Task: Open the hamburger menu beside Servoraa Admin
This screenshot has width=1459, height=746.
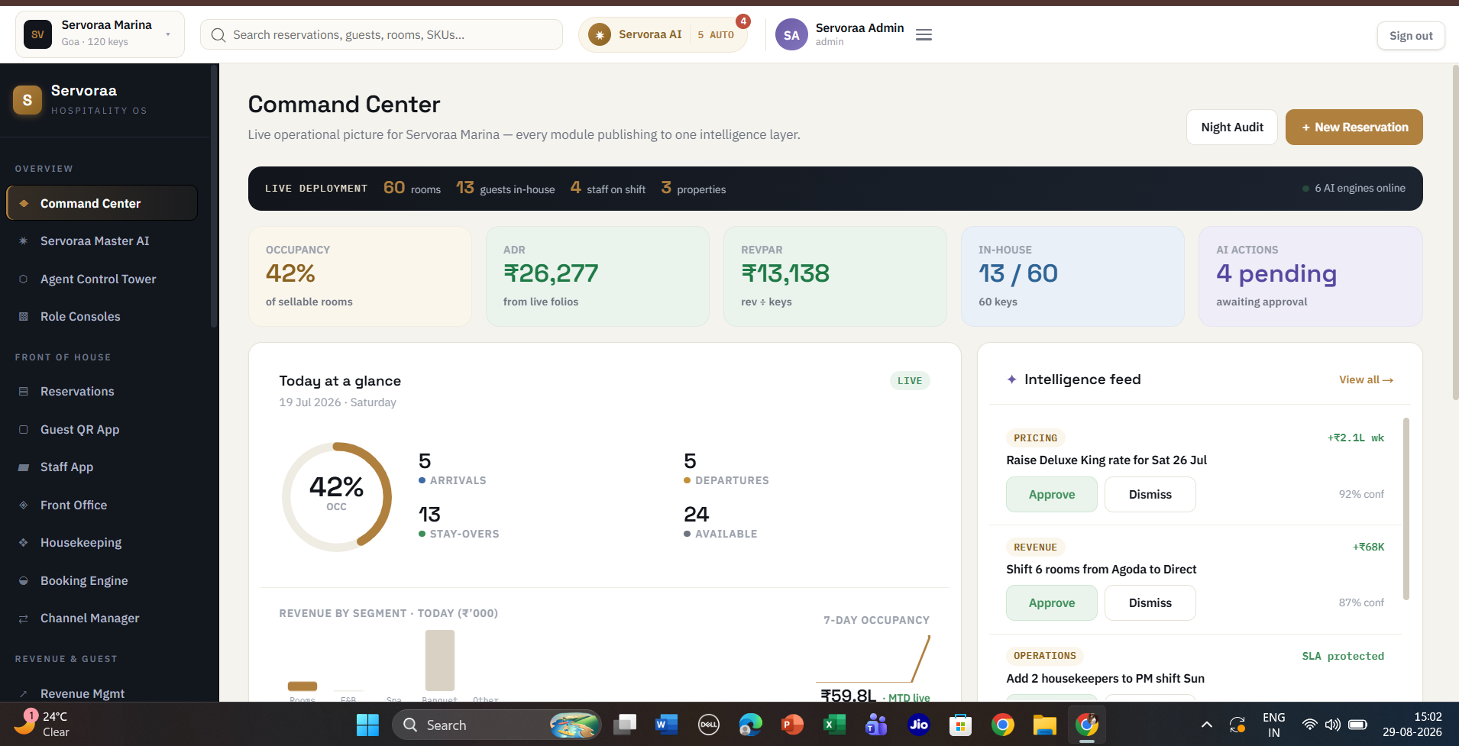Action: [x=924, y=35]
